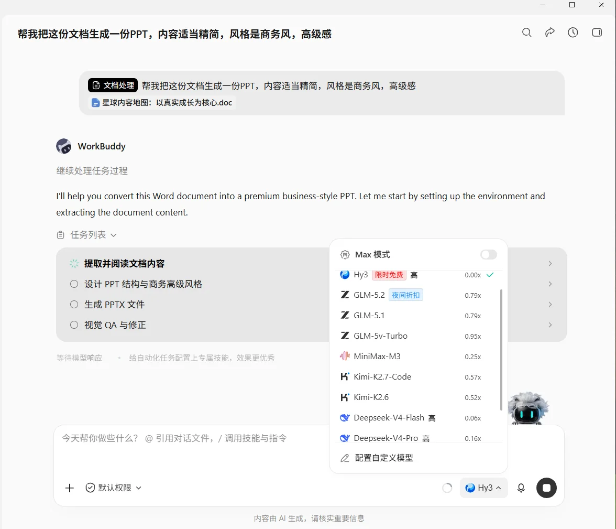Open the attached .doc file chip
616x529 pixels.
(162, 103)
